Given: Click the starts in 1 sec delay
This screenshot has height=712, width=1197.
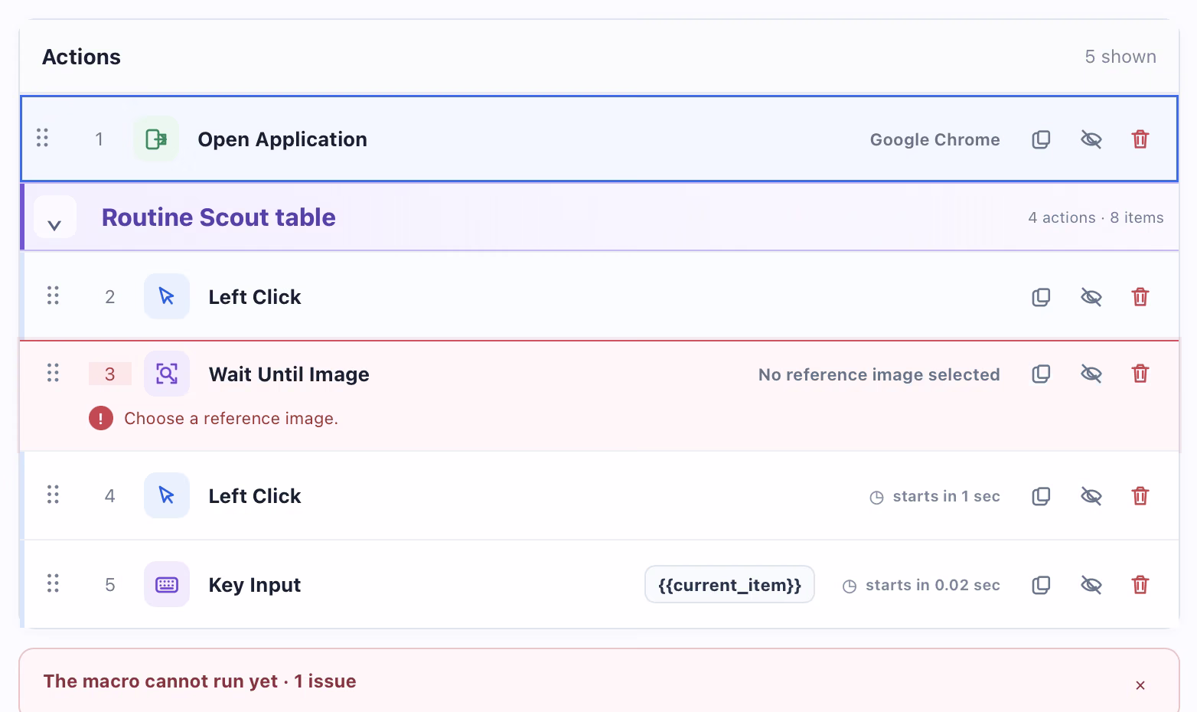Looking at the screenshot, I should point(946,496).
